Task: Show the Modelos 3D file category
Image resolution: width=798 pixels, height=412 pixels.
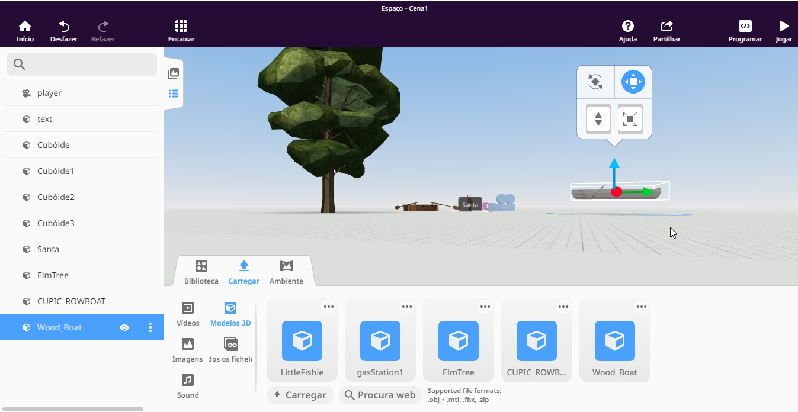Action: tap(230, 314)
